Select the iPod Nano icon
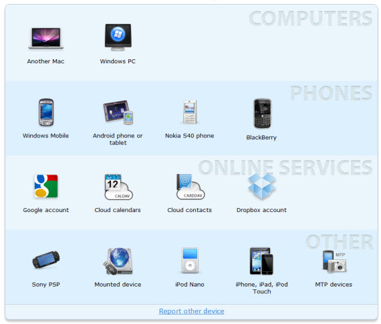This screenshot has width=381, height=324. pos(190,260)
